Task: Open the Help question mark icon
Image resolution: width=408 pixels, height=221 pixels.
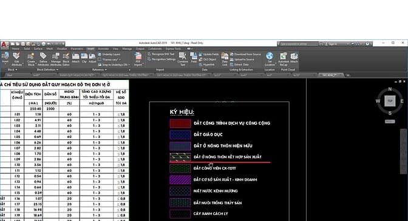Action: click(367, 44)
